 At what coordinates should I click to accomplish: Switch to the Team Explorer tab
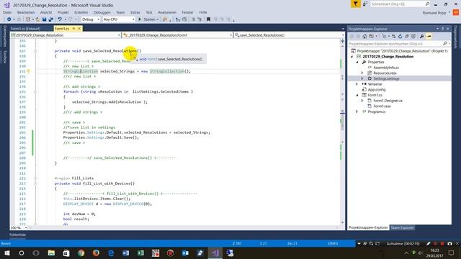pos(402,227)
